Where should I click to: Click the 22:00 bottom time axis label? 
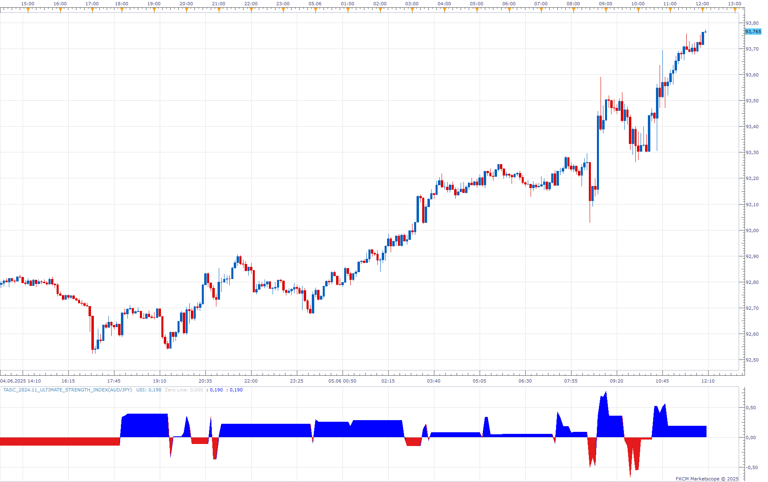click(x=251, y=381)
